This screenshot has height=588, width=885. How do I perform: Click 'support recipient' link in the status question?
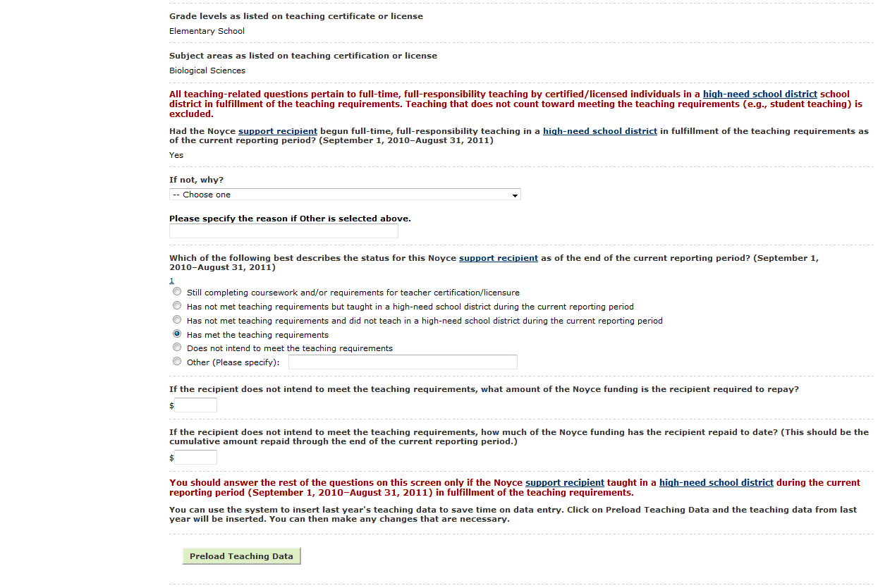pyautogui.click(x=498, y=258)
